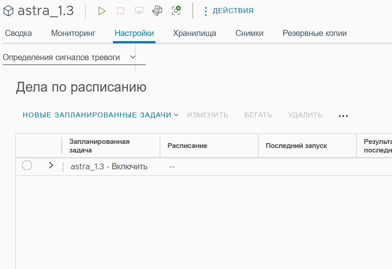Screen dimensions: 392x269
Task: Sort by Запланированная задача column header
Action: point(99,146)
